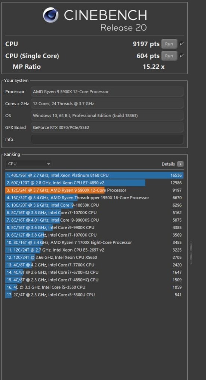This screenshot has height=380, width=206.
Task: Select the Xeon X5650 ranking entry
Action: (x=94, y=257)
